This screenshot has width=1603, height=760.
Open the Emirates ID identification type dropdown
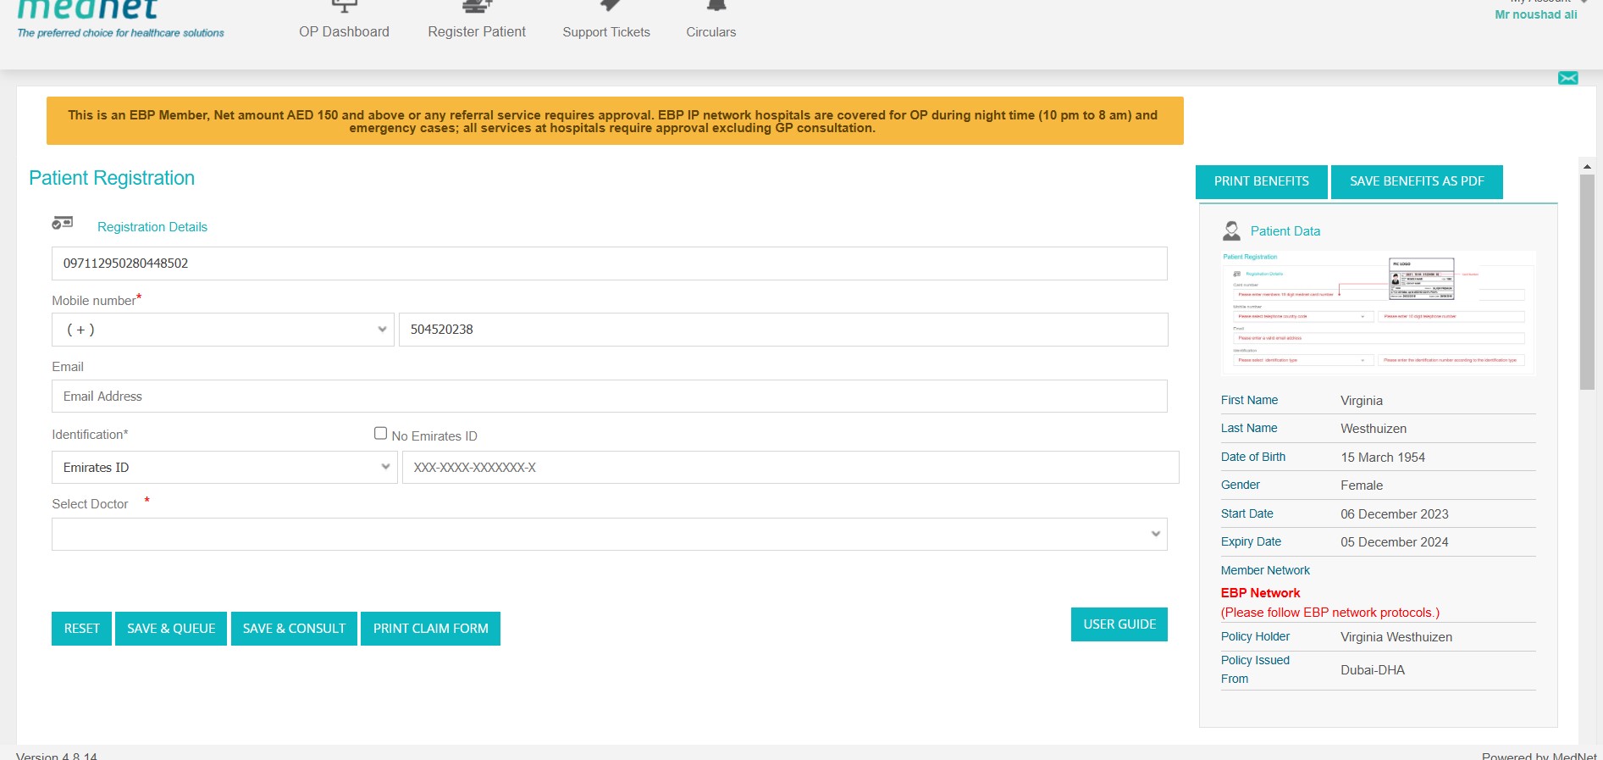coord(224,468)
